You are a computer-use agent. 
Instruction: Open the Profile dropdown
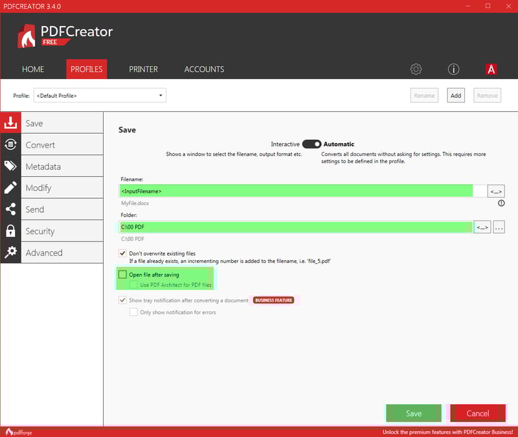tap(100, 95)
